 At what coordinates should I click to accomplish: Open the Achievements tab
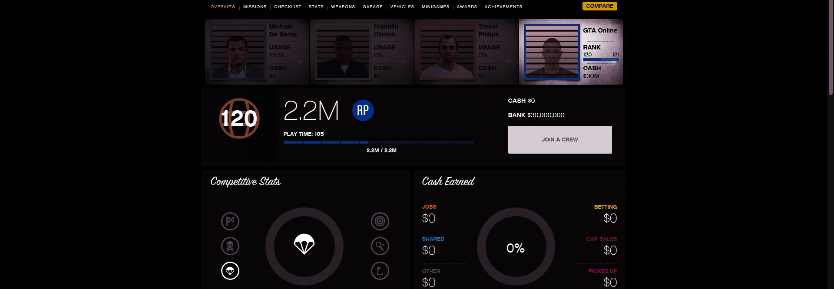tap(503, 7)
